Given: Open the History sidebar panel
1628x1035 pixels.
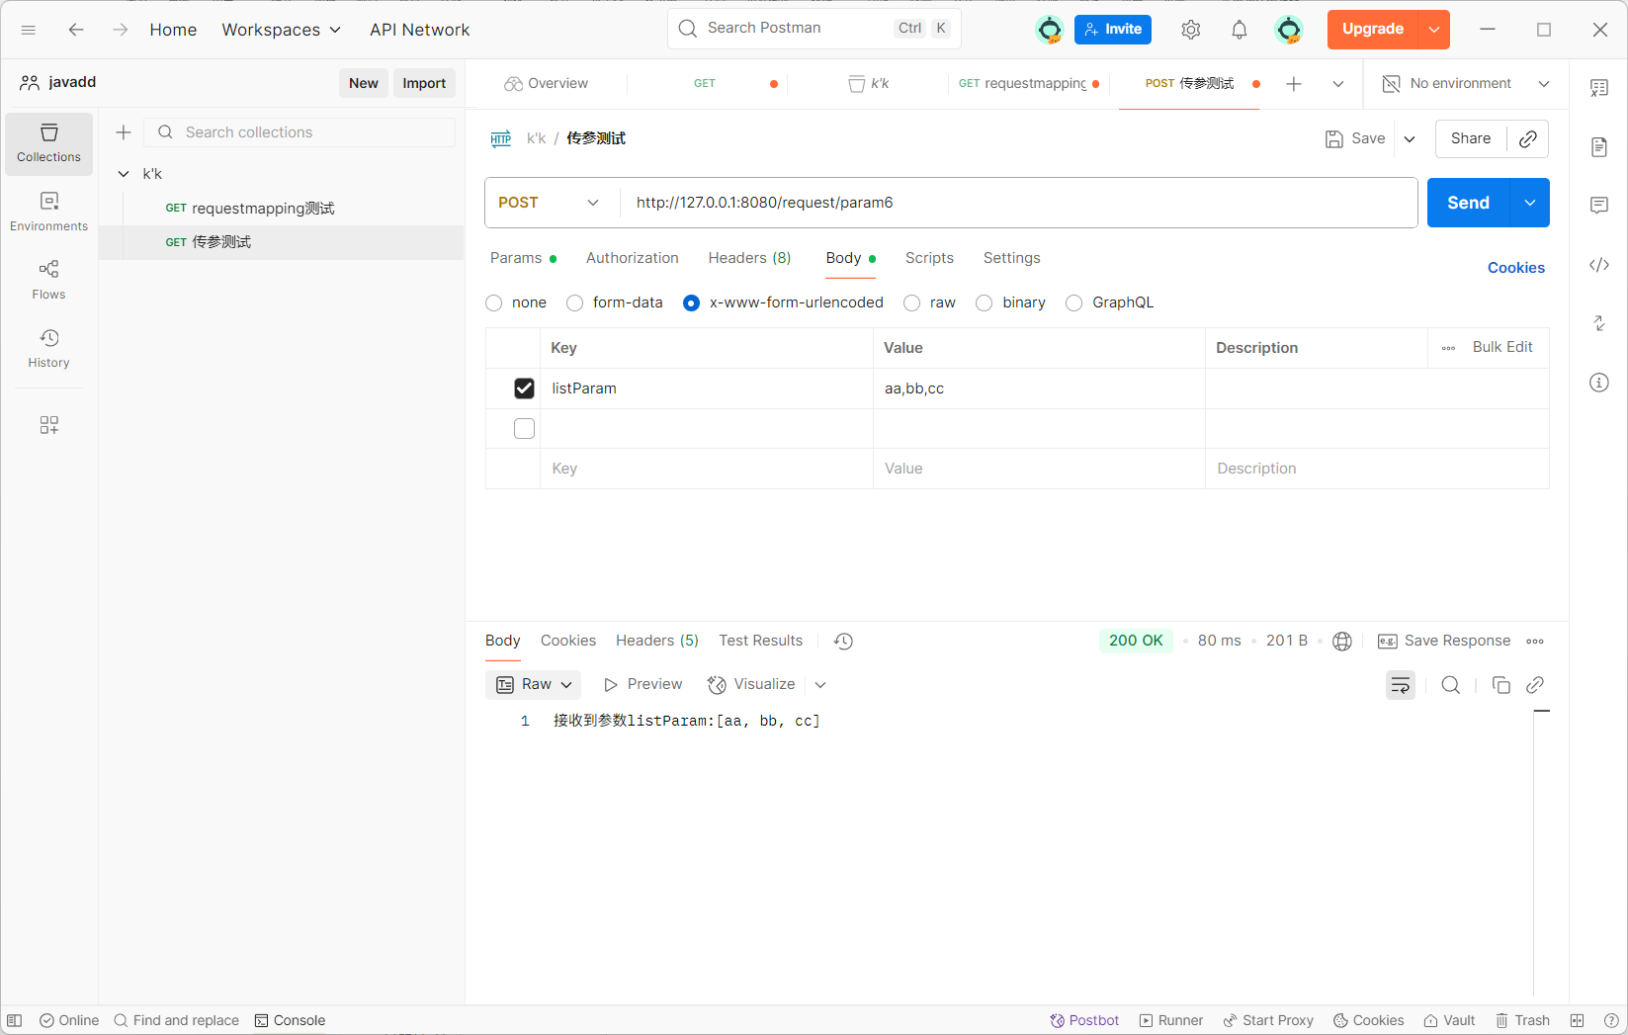Looking at the screenshot, I should pyautogui.click(x=48, y=349).
